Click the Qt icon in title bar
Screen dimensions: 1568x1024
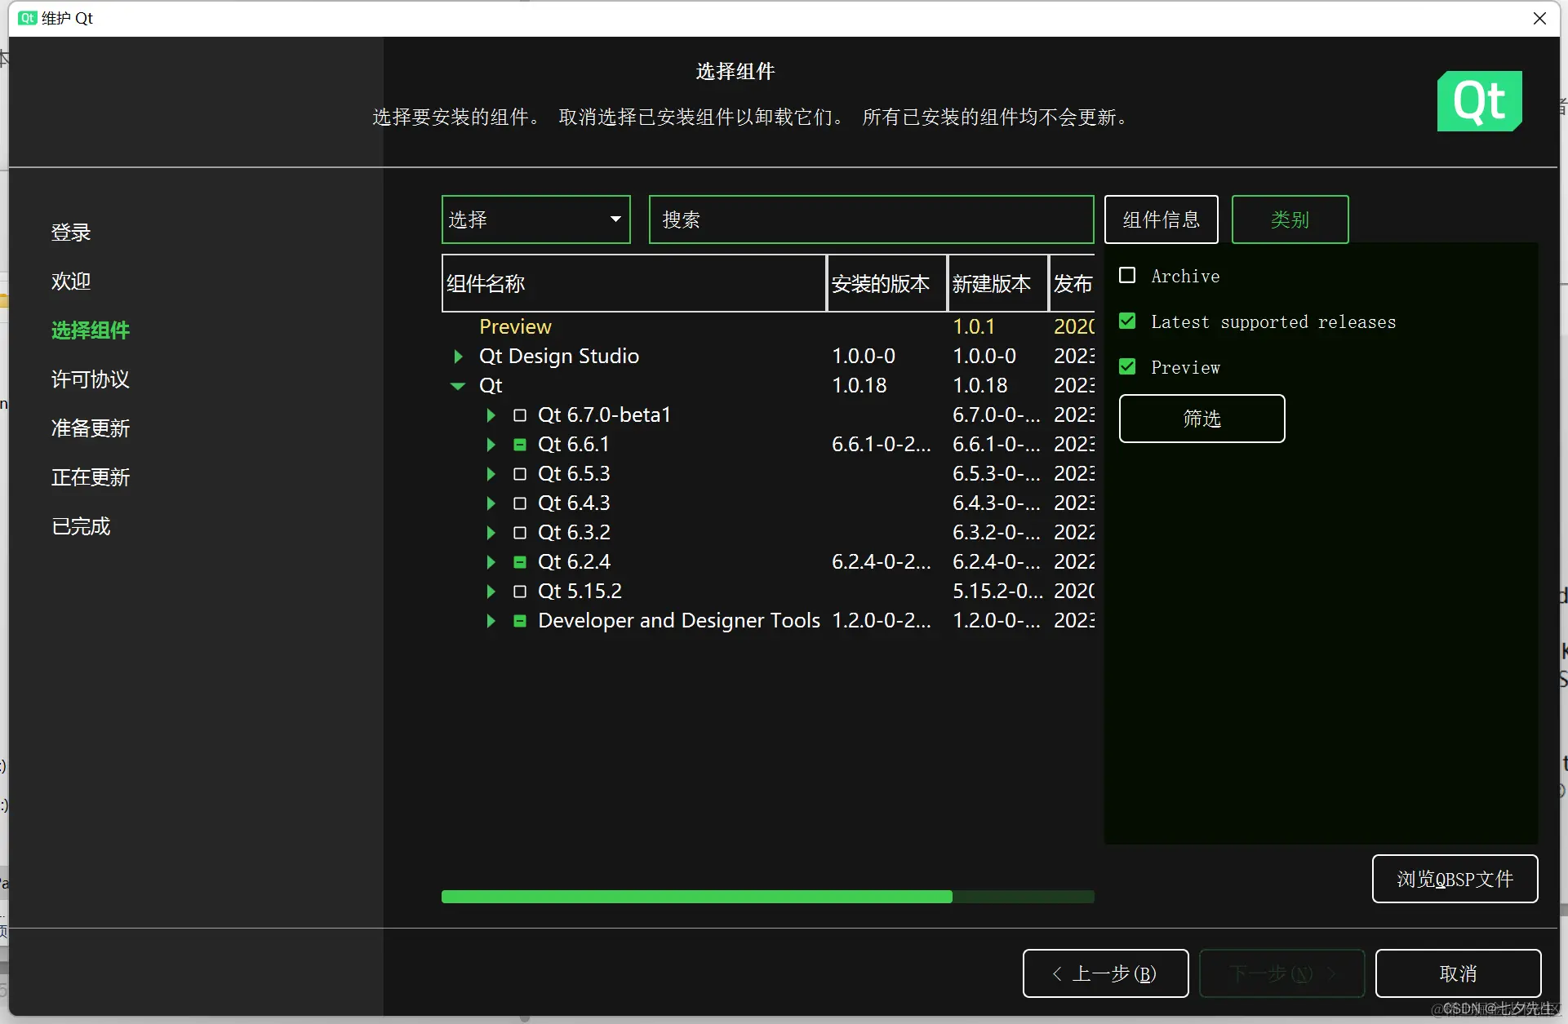click(27, 18)
